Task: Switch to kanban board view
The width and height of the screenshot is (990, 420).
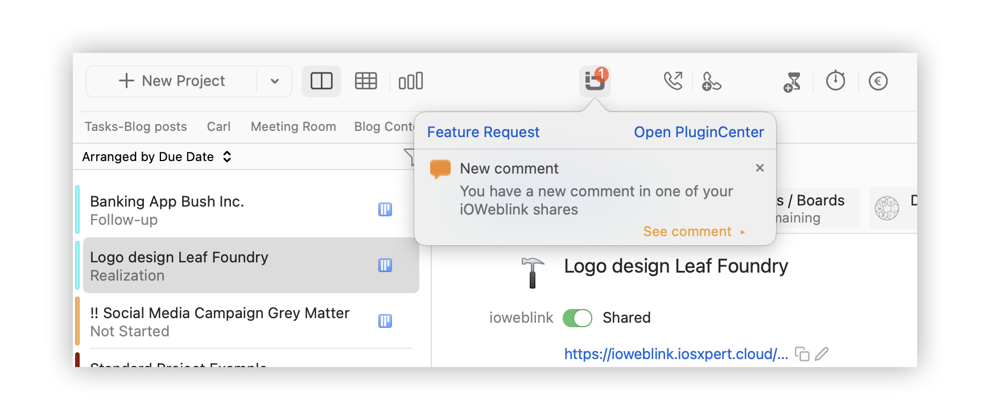Action: (411, 81)
